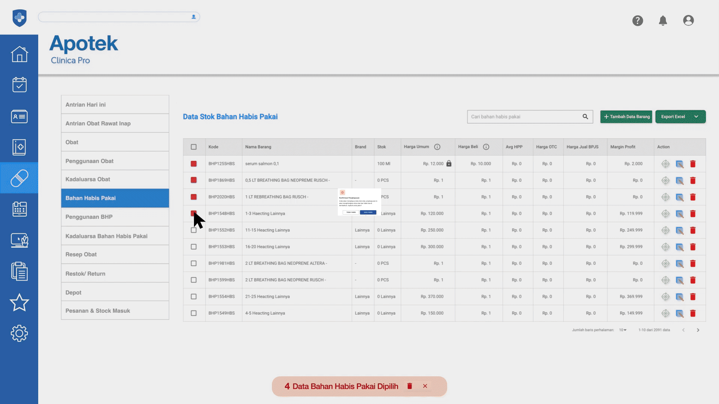Expand the Export Excel dropdown arrow
The width and height of the screenshot is (719, 404).
[696, 117]
